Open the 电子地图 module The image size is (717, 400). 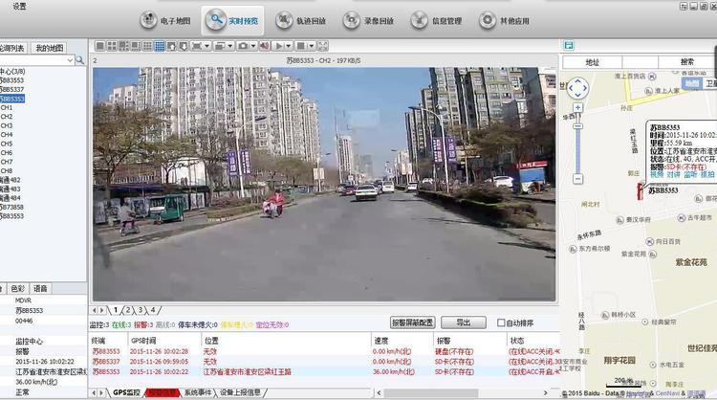pyautogui.click(x=164, y=20)
